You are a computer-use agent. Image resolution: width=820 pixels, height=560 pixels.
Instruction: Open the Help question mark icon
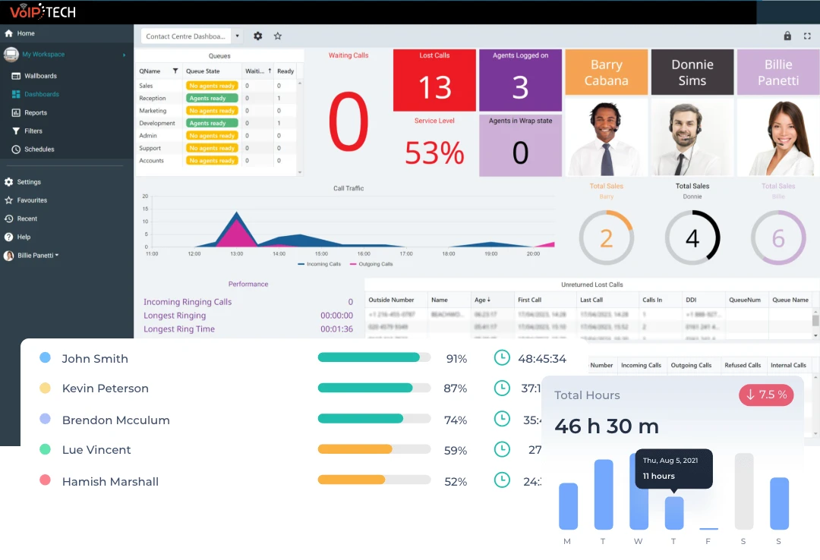tap(8, 237)
